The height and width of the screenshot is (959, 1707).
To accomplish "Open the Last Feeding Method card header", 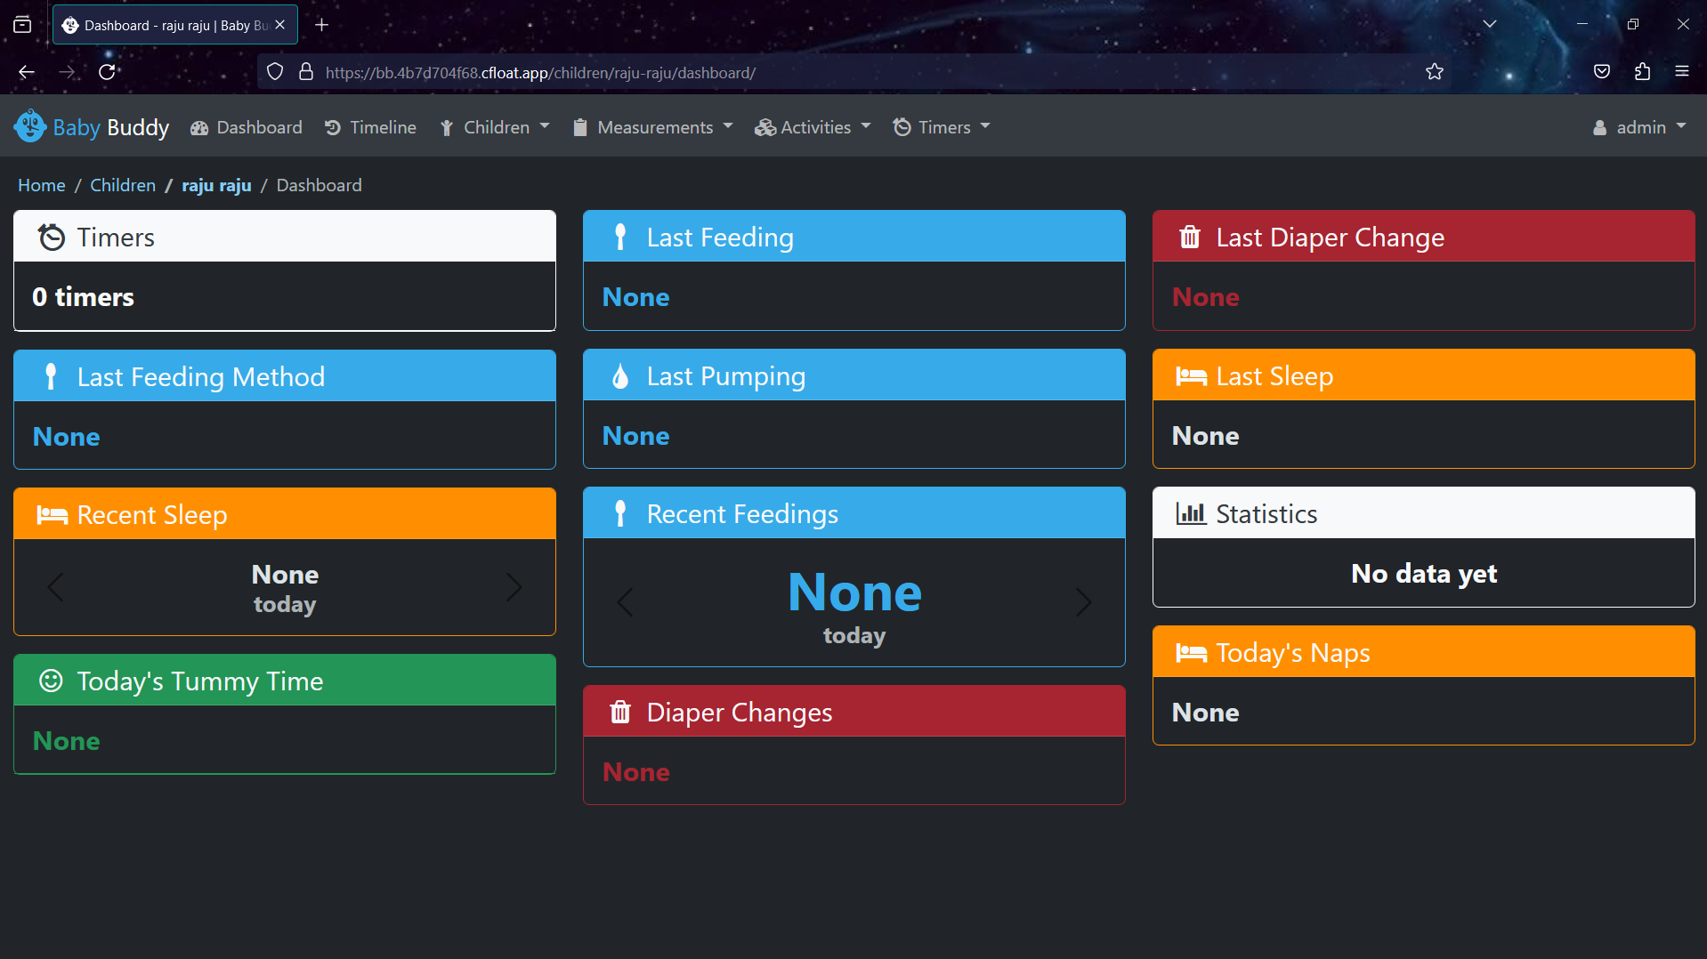I will tap(285, 376).
